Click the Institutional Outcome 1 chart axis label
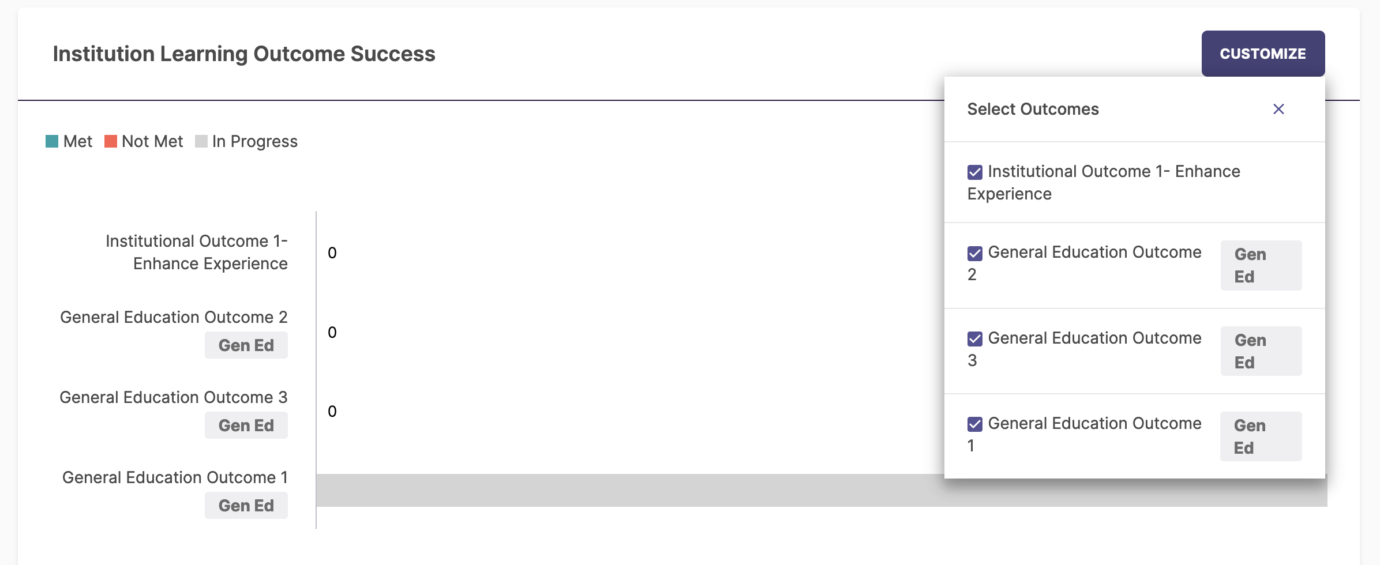Screen dimensions: 1380x565 (197, 252)
